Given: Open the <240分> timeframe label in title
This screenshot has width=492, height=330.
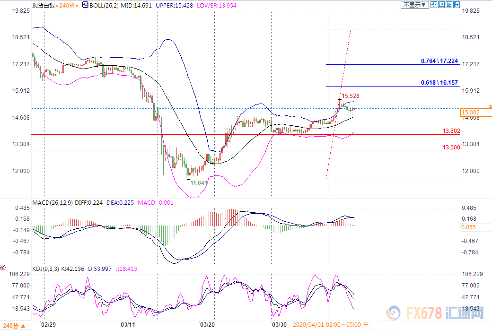Looking at the screenshot, I should [x=67, y=5].
